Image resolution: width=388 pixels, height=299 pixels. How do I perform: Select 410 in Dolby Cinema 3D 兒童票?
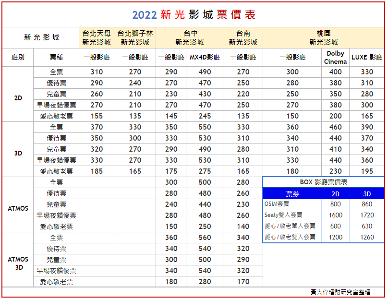click(335, 149)
